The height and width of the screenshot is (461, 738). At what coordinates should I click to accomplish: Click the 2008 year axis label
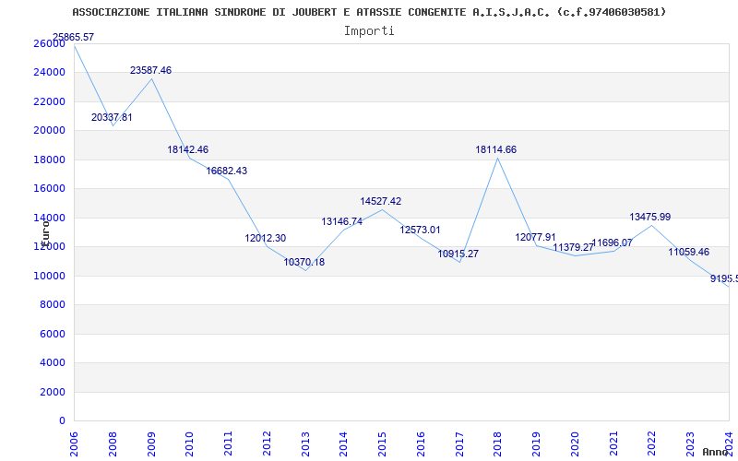coord(113,444)
